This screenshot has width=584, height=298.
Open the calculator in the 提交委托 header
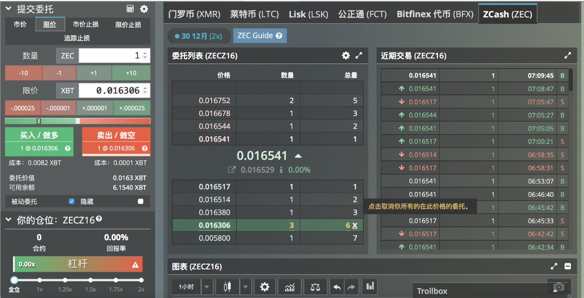tap(131, 9)
